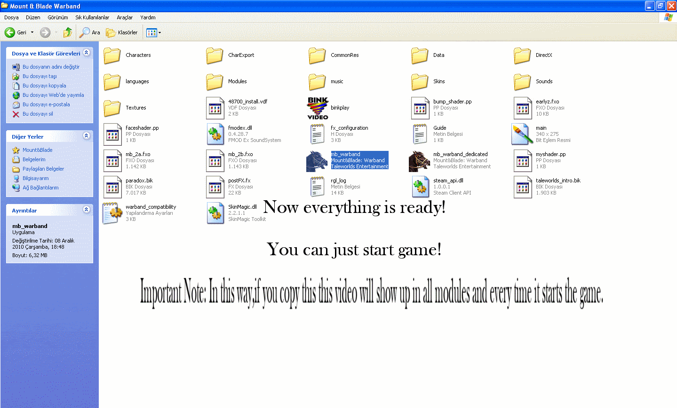Select the warband_compatibility settings file icon
Screen dimensions: 677x408
coord(112,213)
